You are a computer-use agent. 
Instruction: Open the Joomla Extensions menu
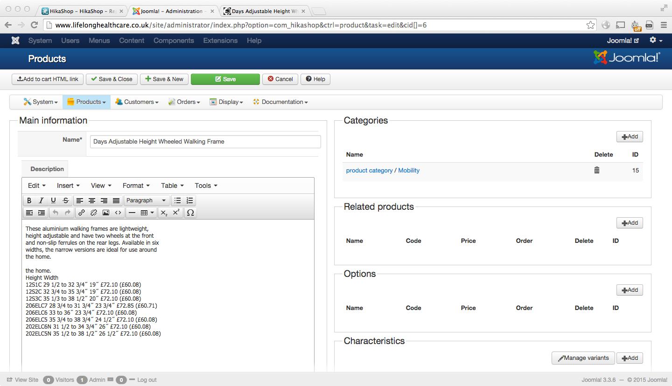[x=220, y=41]
